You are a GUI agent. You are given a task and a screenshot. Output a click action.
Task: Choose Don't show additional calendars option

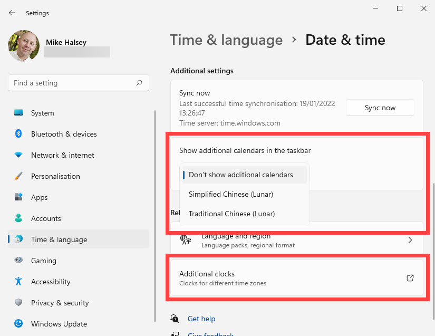(x=241, y=175)
